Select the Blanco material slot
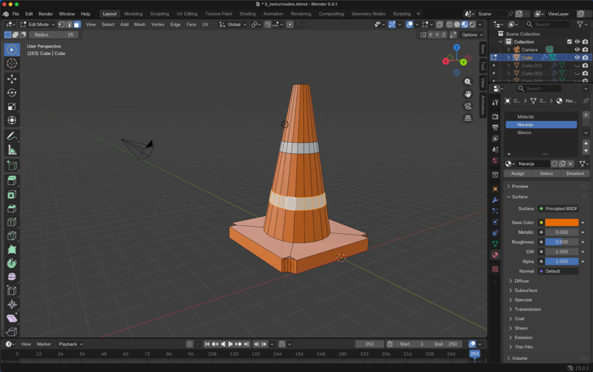Screen dimensions: 593x372 tap(524, 132)
